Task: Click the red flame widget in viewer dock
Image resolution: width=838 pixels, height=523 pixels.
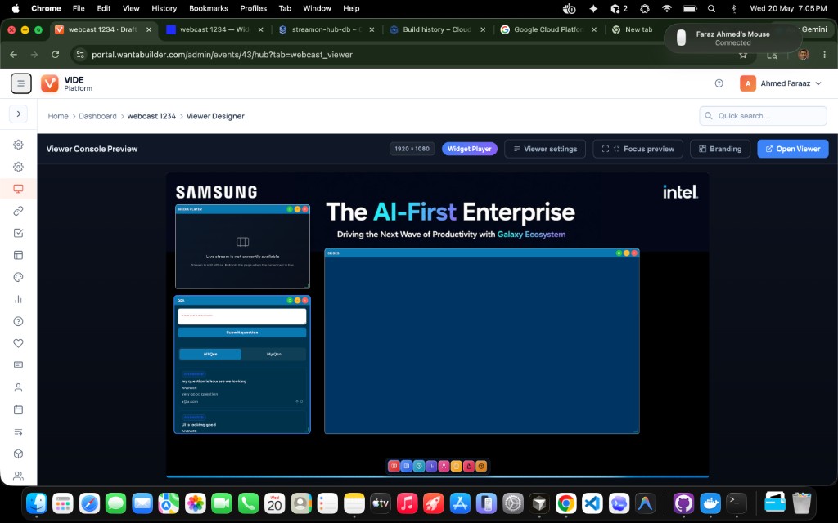Action: coord(469,466)
